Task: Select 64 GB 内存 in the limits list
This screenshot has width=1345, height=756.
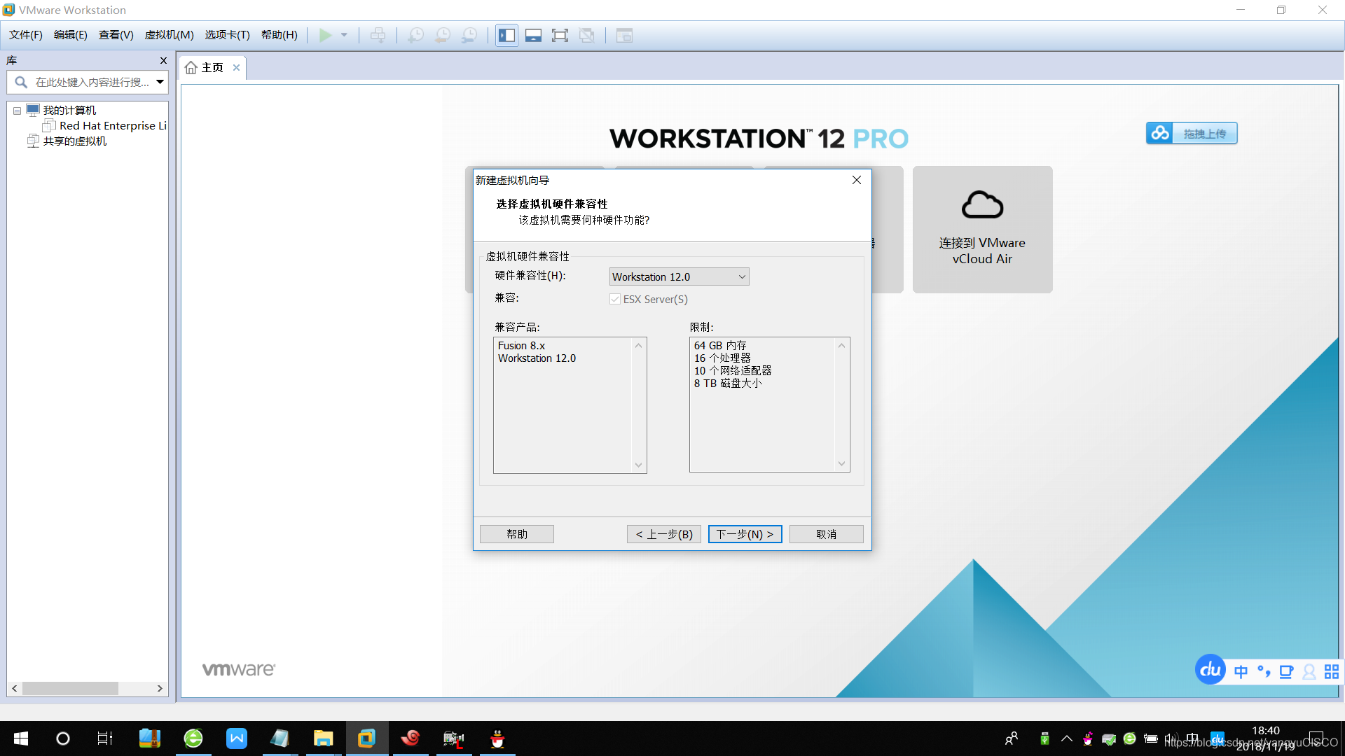Action: pos(720,346)
